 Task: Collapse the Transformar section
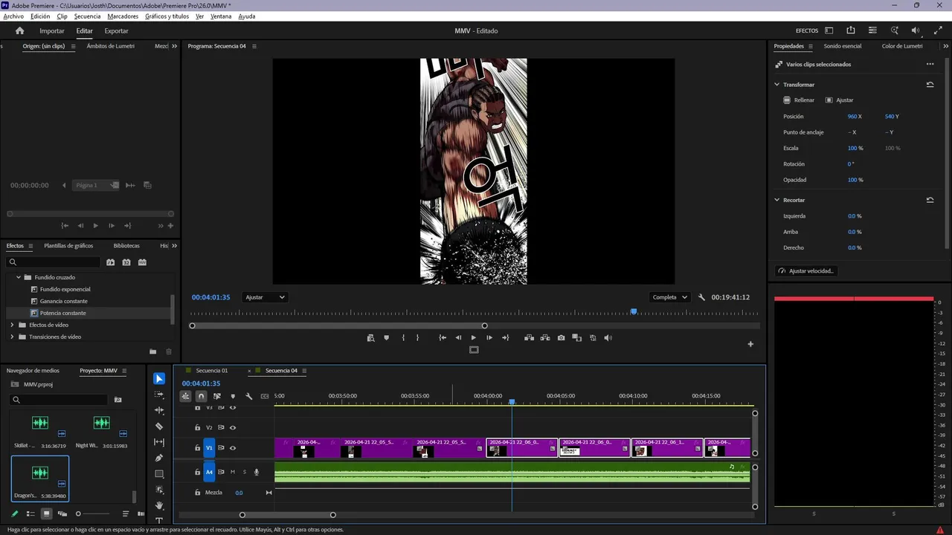point(777,85)
